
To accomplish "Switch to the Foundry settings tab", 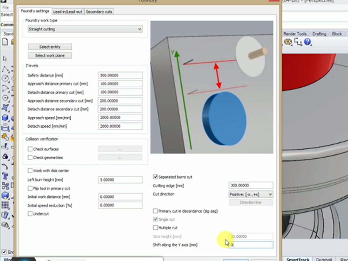I will pos(35,11).
